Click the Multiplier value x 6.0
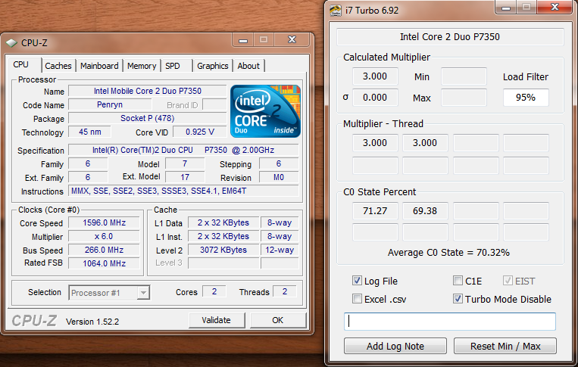This screenshot has width=578, height=367. 104,236
